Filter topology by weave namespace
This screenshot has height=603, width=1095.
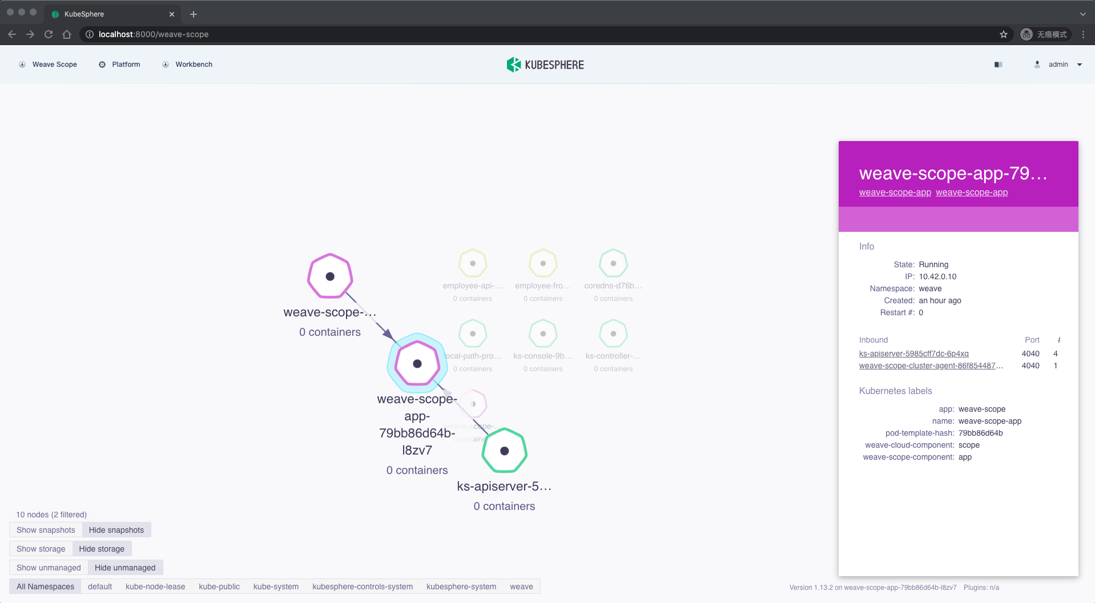pyautogui.click(x=520, y=586)
